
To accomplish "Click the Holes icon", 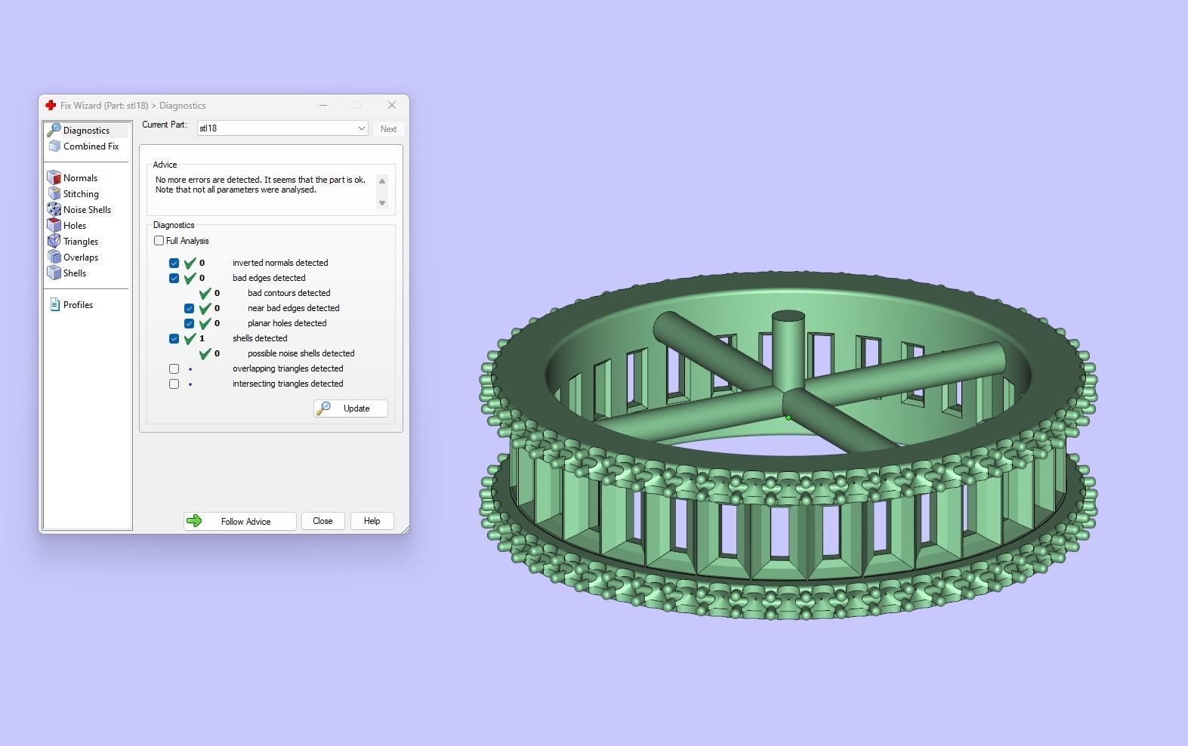I will [54, 226].
